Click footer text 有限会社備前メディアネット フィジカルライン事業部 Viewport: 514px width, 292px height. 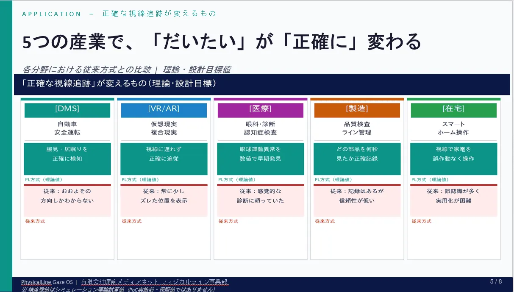click(x=154, y=282)
